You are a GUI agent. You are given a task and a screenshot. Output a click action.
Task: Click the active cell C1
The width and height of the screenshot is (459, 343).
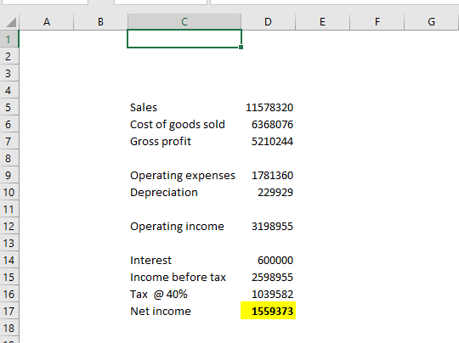184,38
